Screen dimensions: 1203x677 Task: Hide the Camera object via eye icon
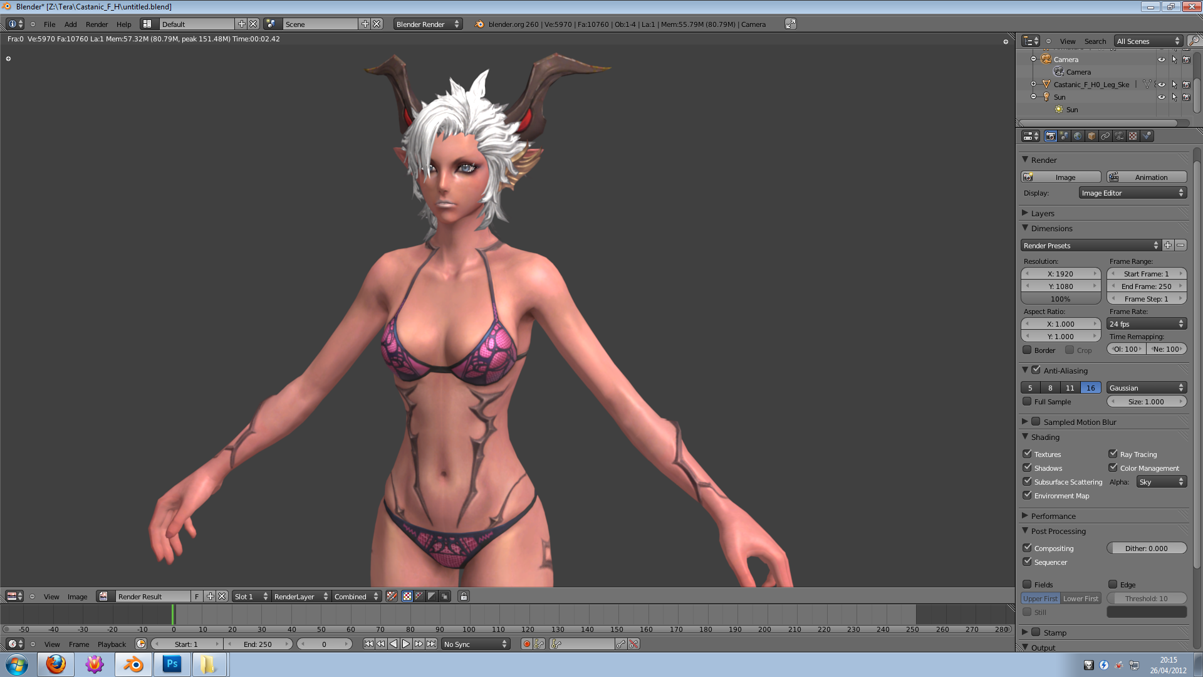(x=1162, y=60)
